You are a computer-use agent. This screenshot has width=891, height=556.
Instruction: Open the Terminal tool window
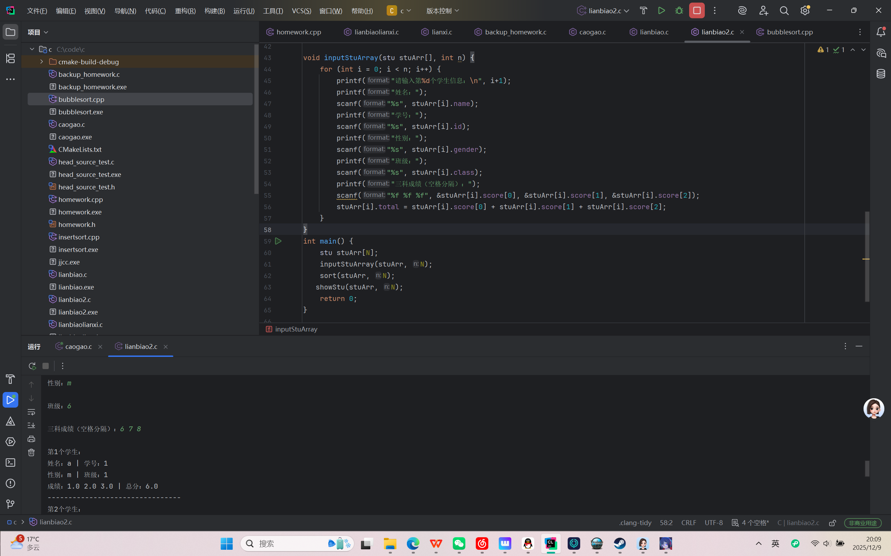click(x=10, y=463)
